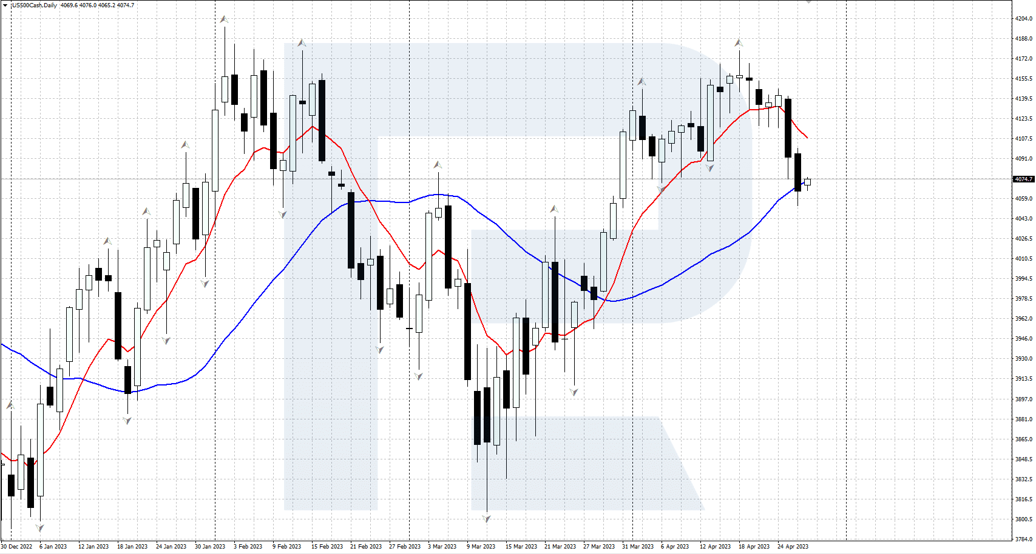Click price scale value 4043.0
Viewport: 1036px width, 554px height.
(1024, 219)
